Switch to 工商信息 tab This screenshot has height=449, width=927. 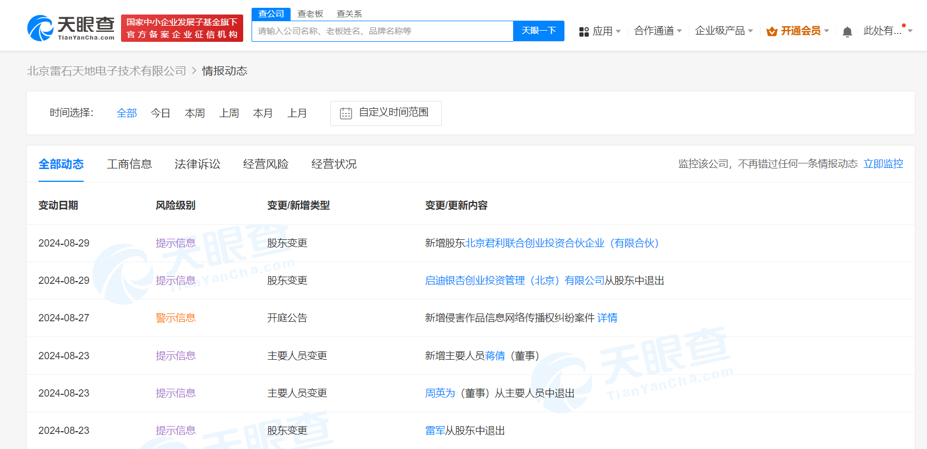tap(129, 164)
